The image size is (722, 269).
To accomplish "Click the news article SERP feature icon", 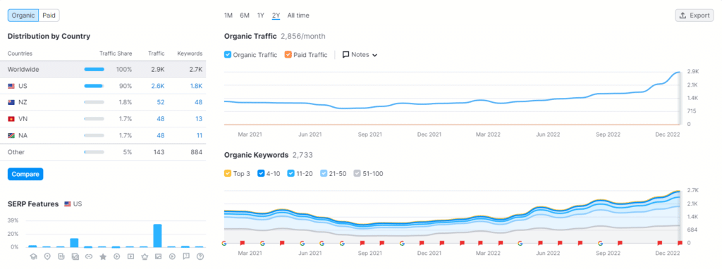I will 61,256.
